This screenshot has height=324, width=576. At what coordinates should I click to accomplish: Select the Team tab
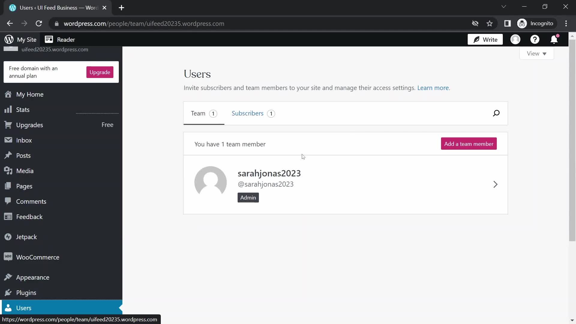click(x=198, y=113)
